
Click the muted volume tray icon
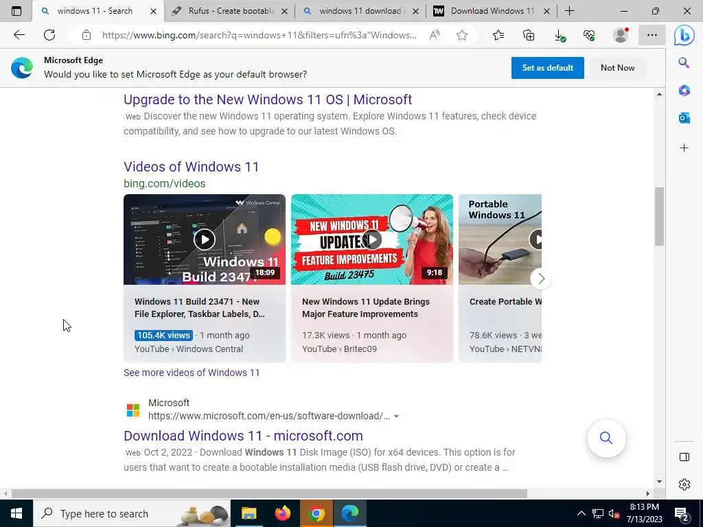click(613, 513)
